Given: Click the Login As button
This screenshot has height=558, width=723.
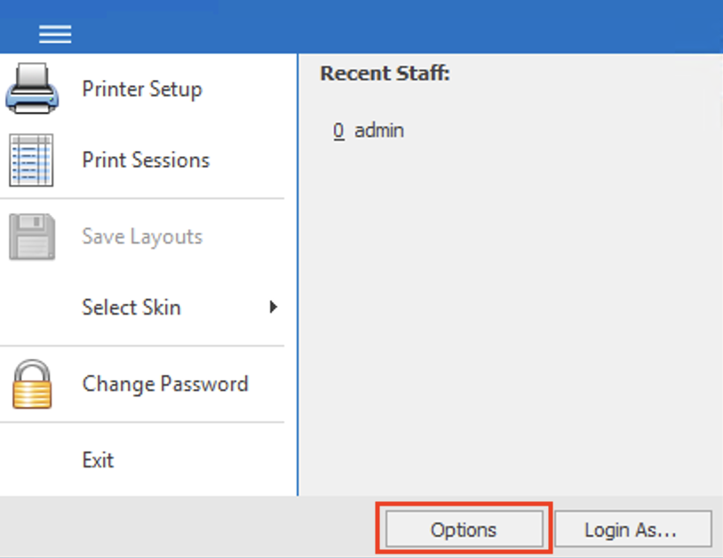Looking at the screenshot, I should (x=632, y=529).
